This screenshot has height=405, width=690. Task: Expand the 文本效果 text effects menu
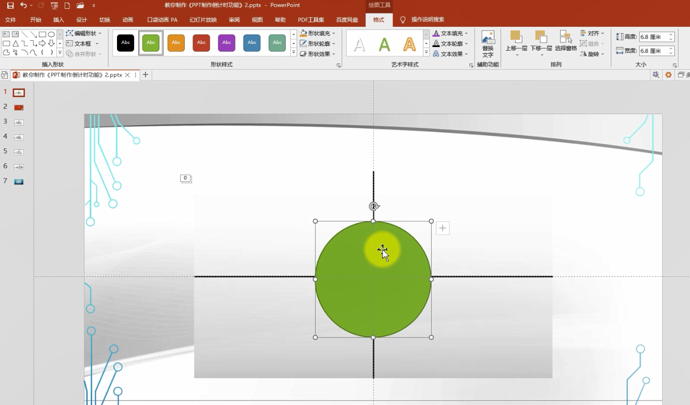450,54
